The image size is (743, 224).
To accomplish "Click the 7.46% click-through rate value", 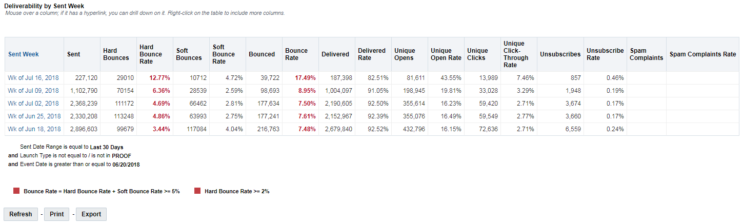I will pyautogui.click(x=525, y=78).
